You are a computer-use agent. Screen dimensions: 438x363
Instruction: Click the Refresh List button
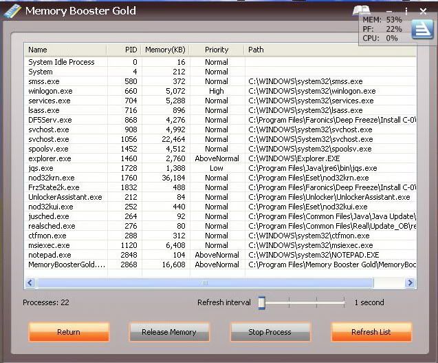[371, 332]
